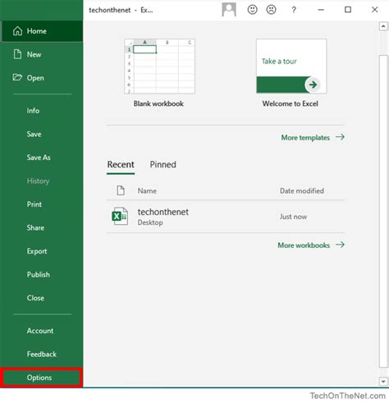
Task: Click the New document icon
Action: (17, 54)
